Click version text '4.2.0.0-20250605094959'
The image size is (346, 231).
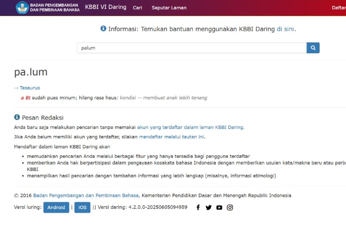tap(158, 207)
